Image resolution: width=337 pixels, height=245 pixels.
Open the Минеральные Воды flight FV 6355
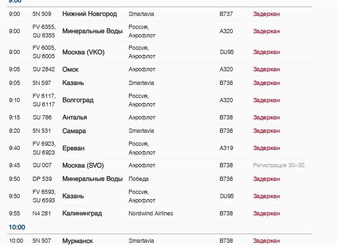[x=92, y=31]
